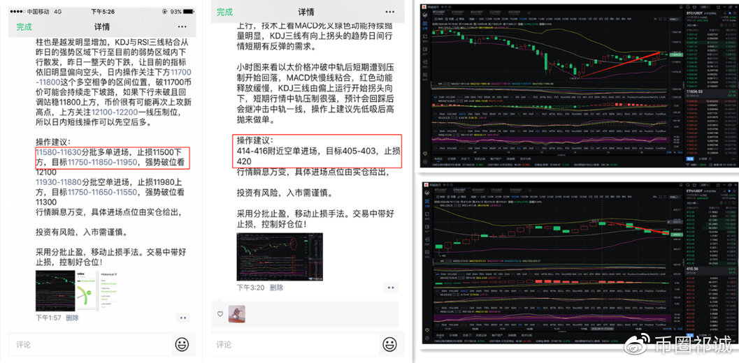The image size is (739, 363).
Task: Select ETH/USDT pair tab in top chart window
Action: [458, 13]
